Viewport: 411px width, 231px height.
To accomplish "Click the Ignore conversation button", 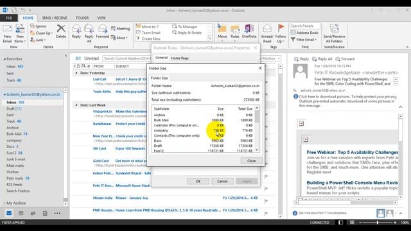I will [39, 26].
